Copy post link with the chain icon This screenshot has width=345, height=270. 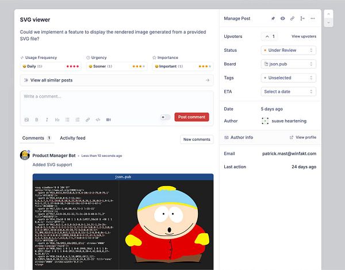point(292,18)
